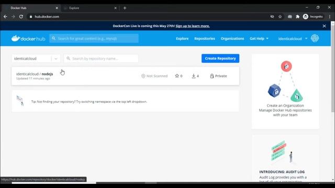
Task: Click the Not Scanned shield icon
Action: pos(143,76)
